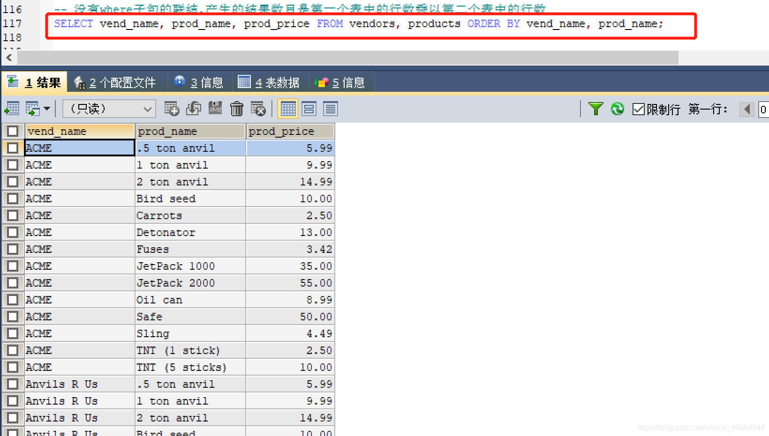Select the price cell 8.99
Image resolution: width=769 pixels, height=436 pixels.
coord(290,300)
